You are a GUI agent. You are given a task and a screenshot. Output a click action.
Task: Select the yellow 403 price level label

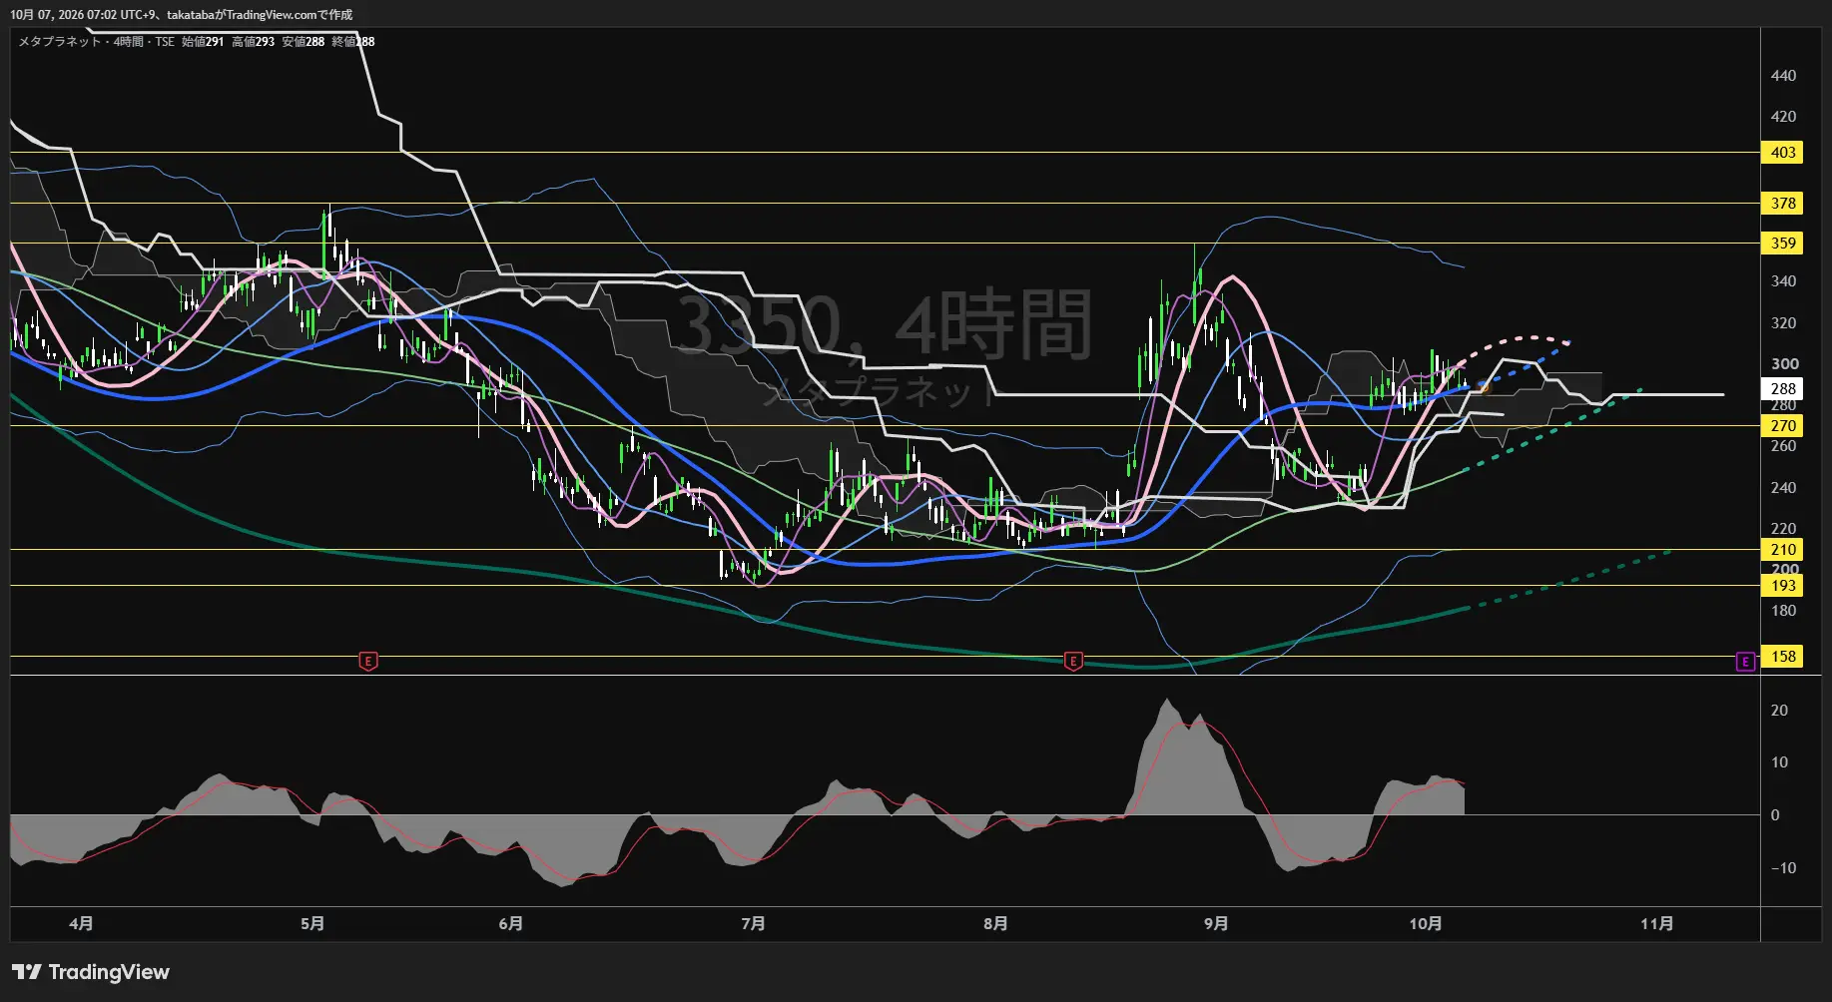(1783, 153)
